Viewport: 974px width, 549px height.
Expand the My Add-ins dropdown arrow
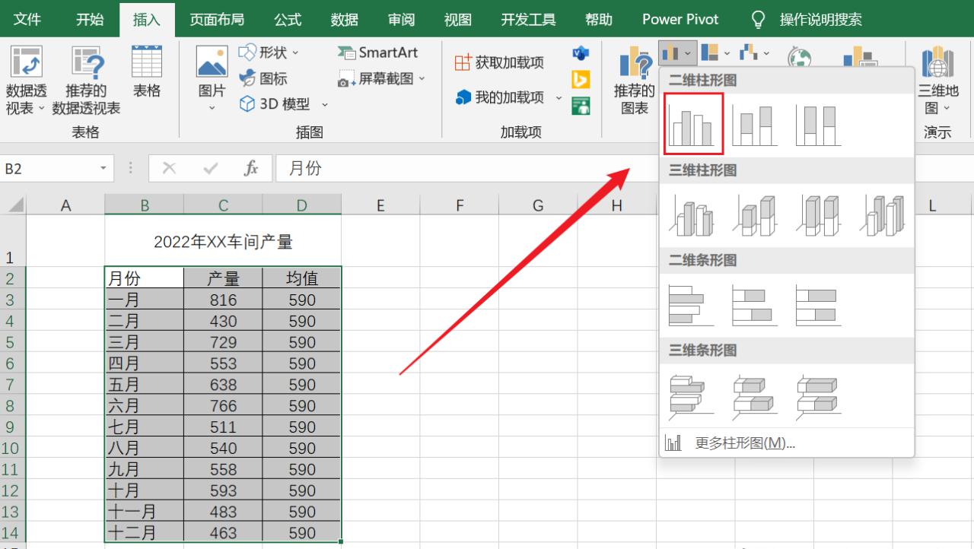pos(559,98)
